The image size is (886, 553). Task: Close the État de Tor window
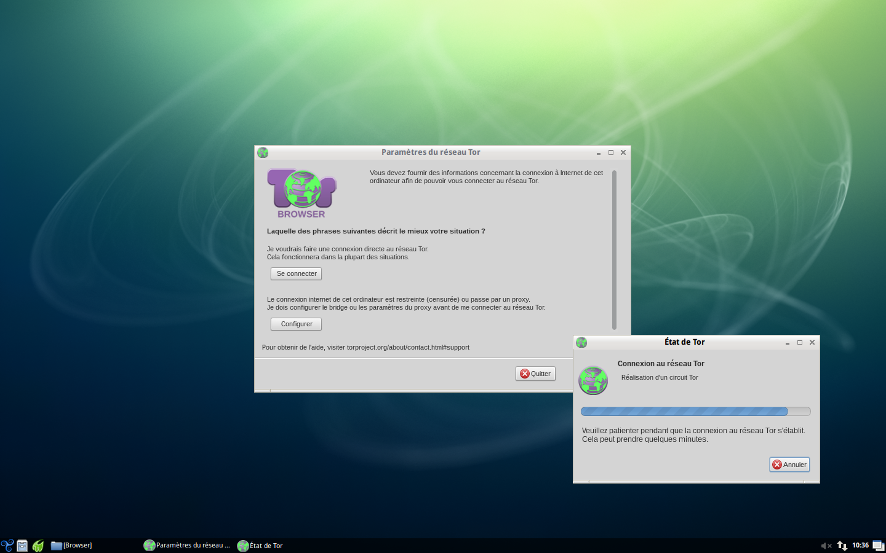coord(812,342)
